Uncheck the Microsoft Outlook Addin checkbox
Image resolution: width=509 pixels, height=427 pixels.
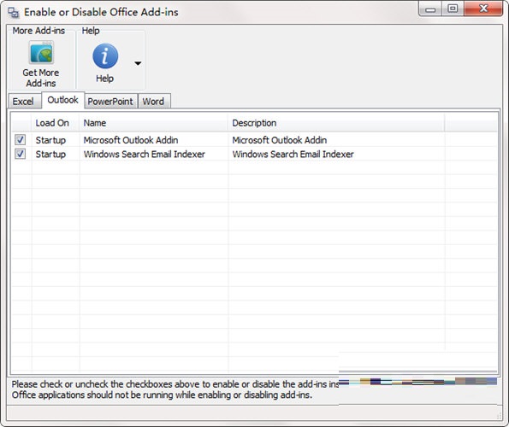(x=21, y=140)
